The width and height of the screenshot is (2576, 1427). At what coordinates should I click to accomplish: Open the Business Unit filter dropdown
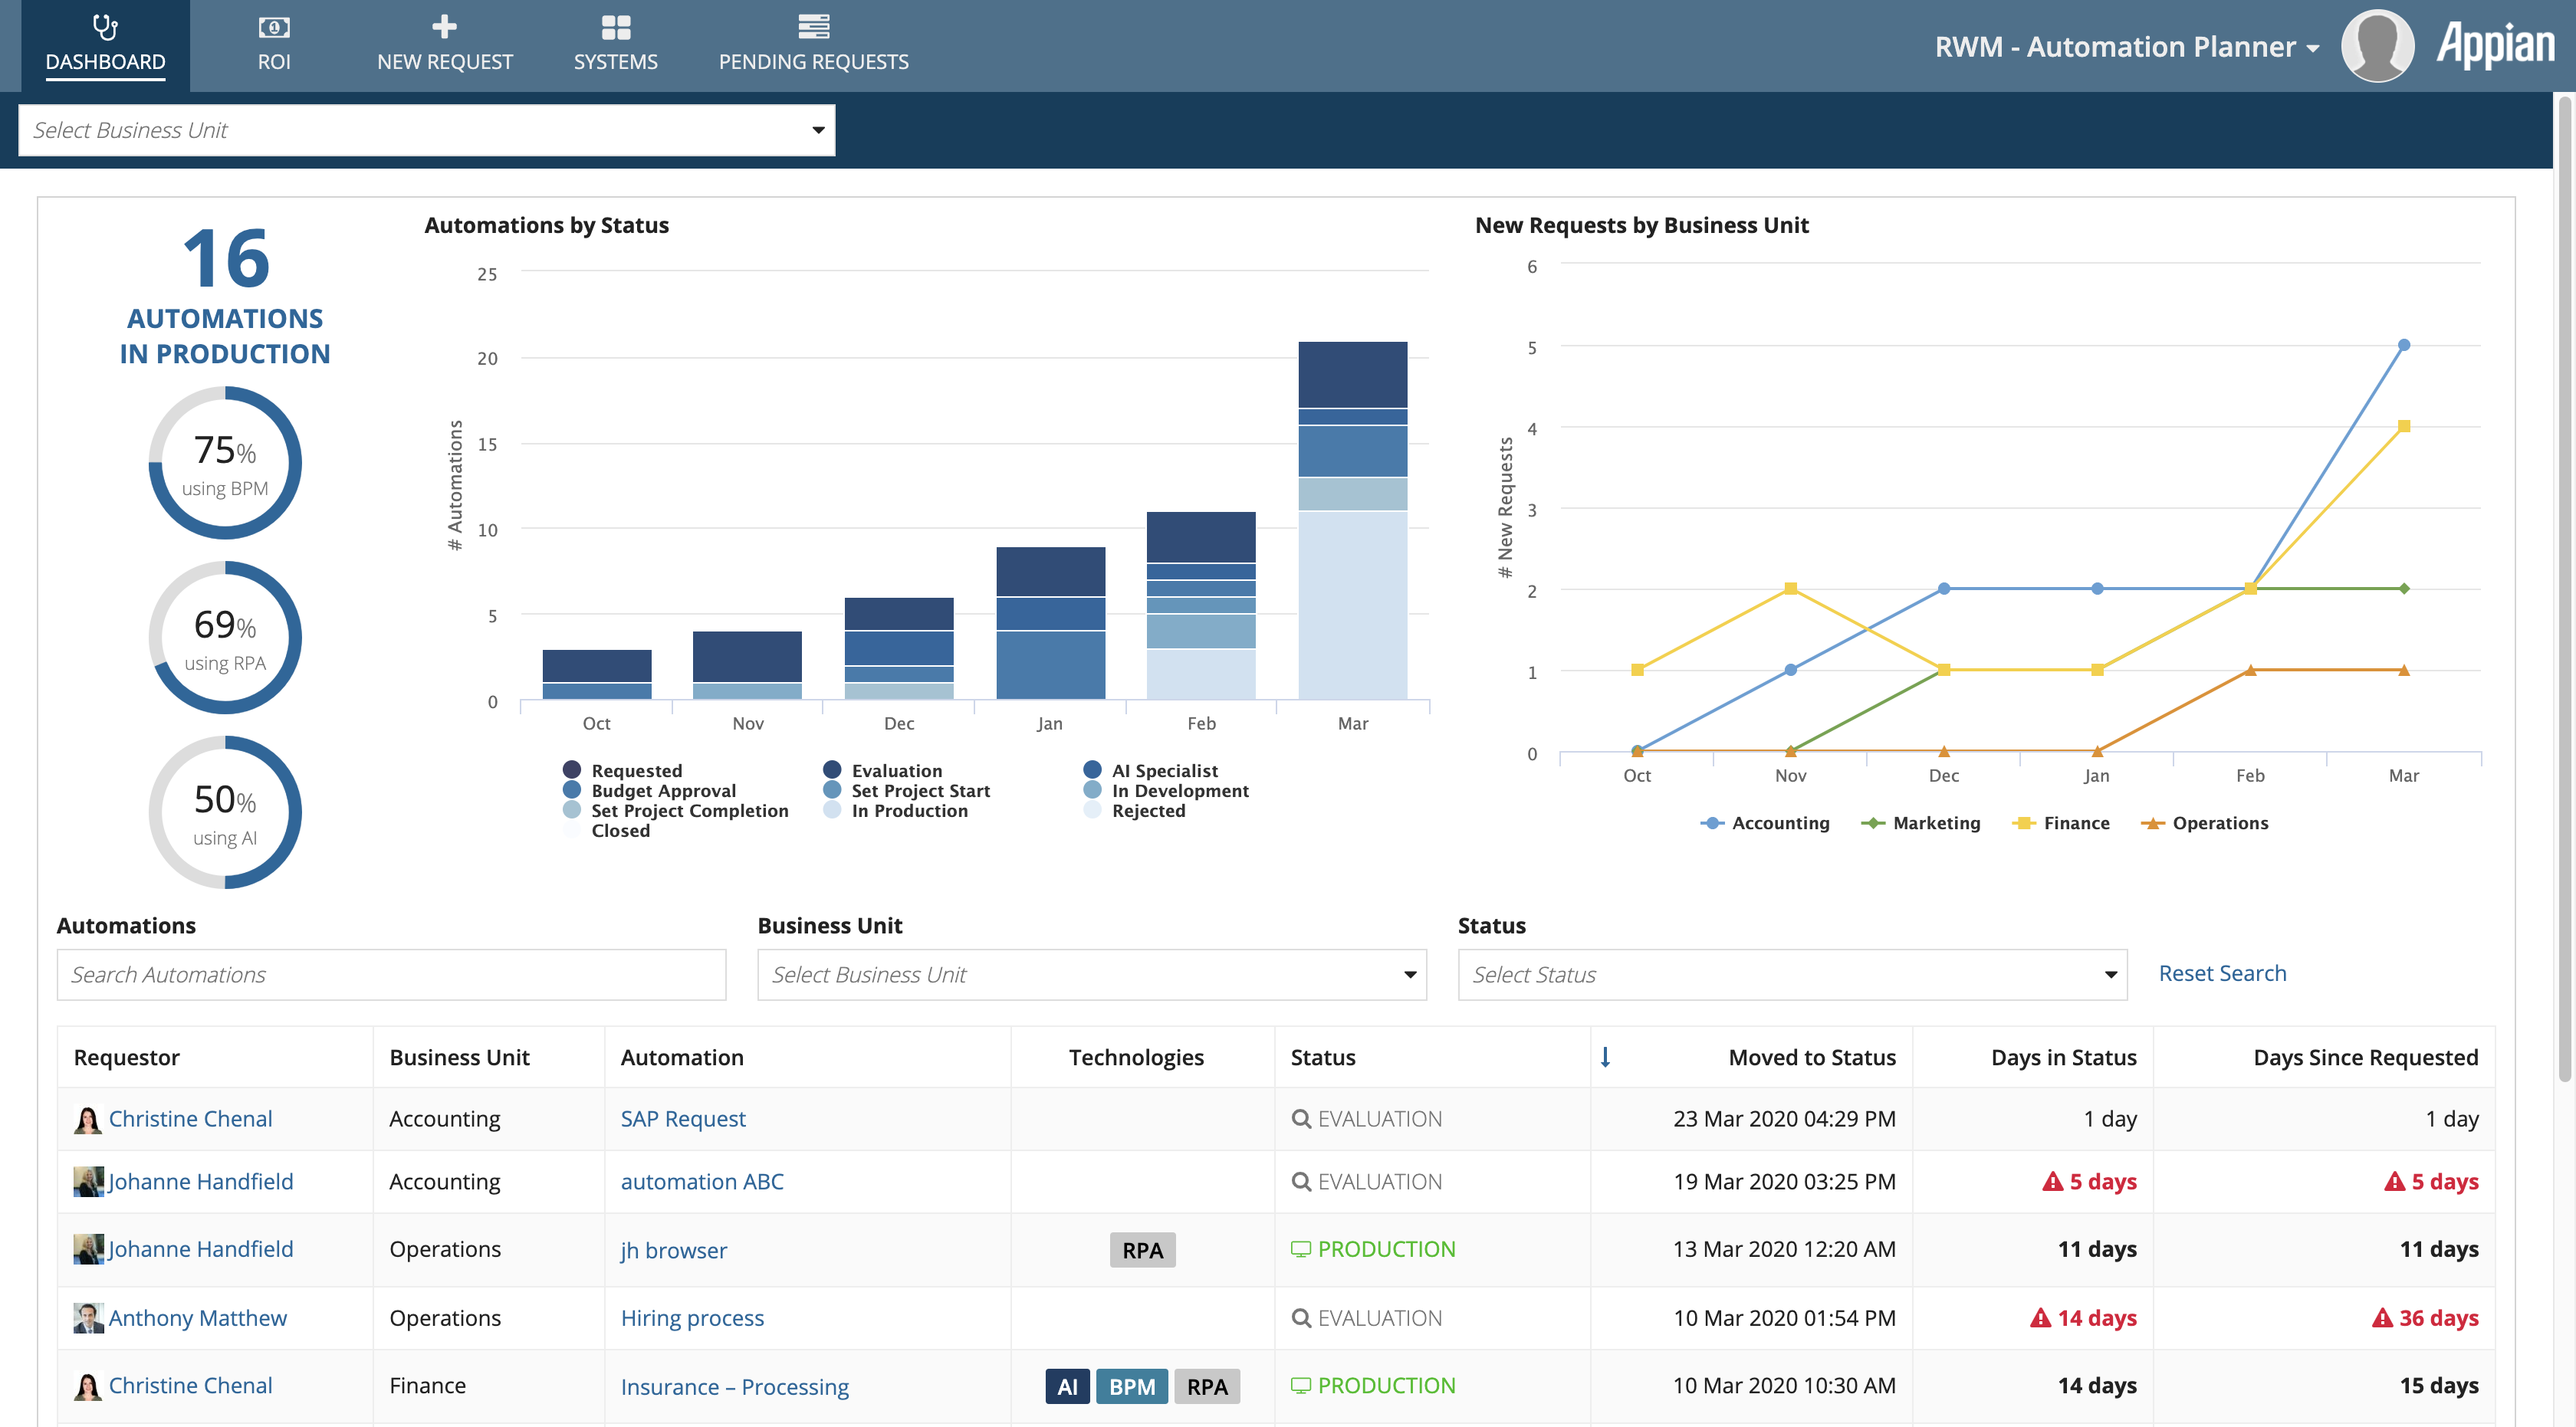[1089, 973]
